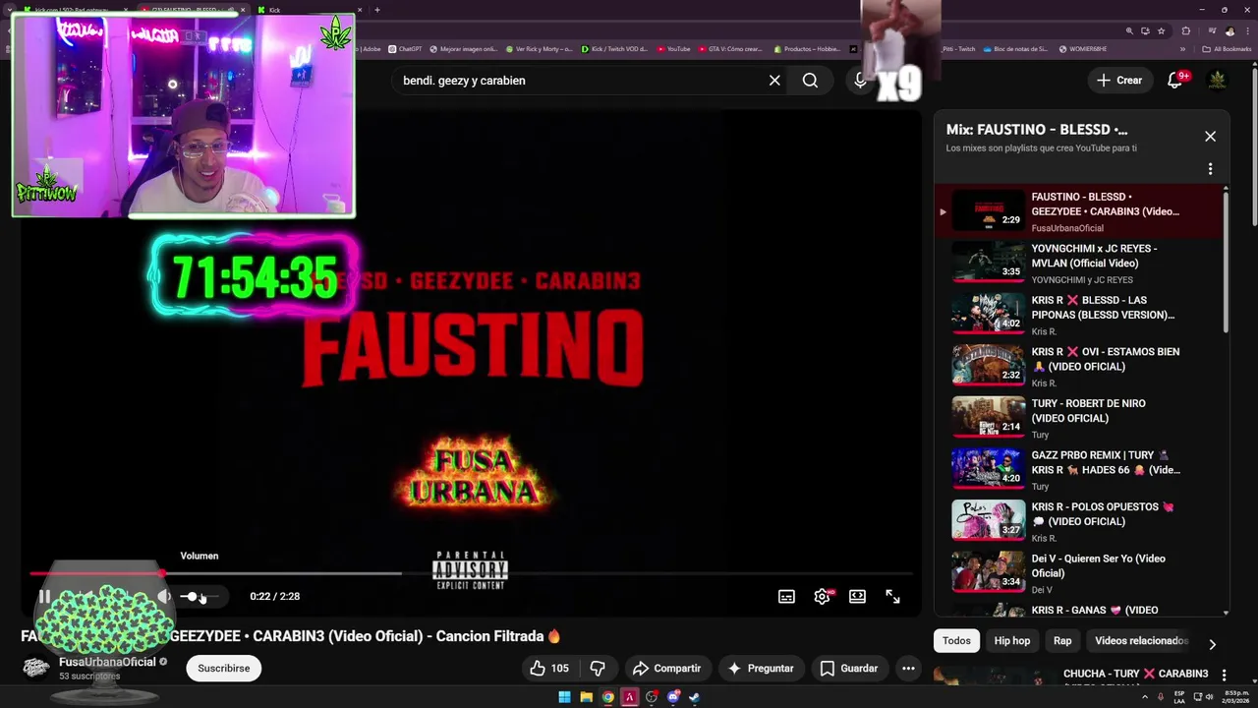Screen dimensions: 1258x708
Task: Show more filter chips with right arrow
Action: (x=1212, y=644)
